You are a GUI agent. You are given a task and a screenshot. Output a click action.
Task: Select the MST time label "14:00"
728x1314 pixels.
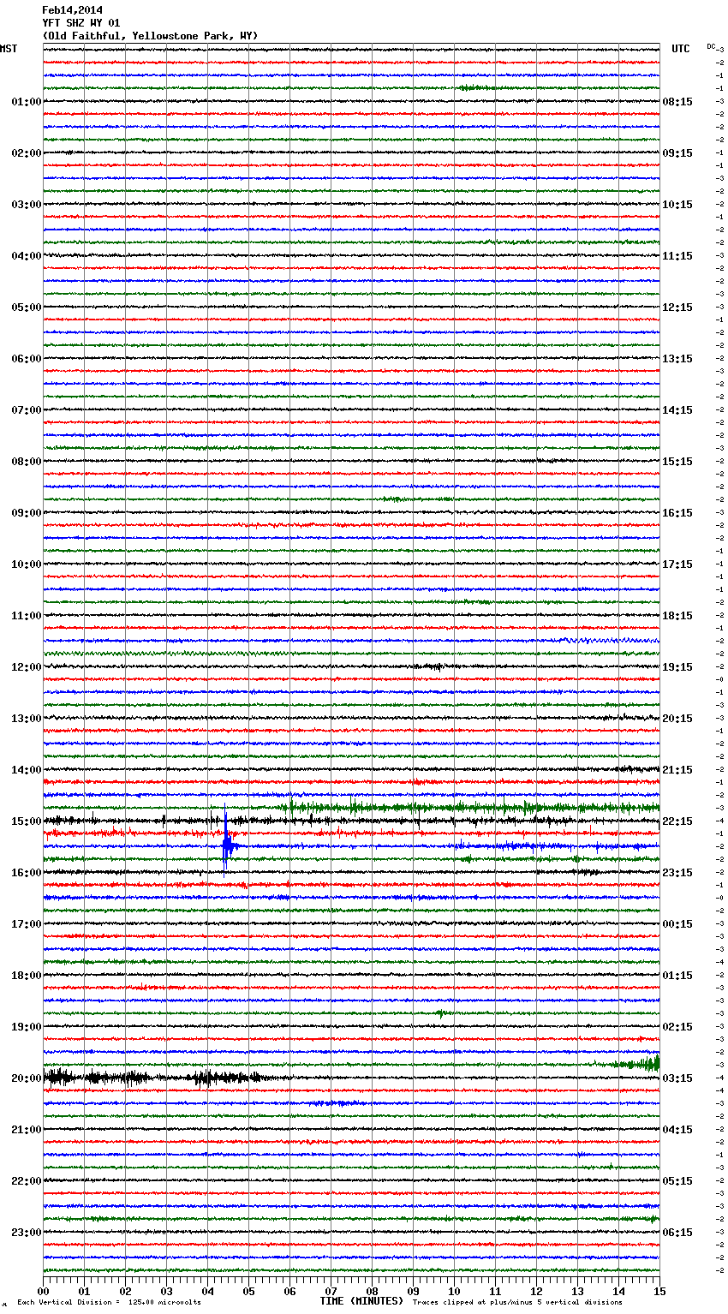point(26,770)
